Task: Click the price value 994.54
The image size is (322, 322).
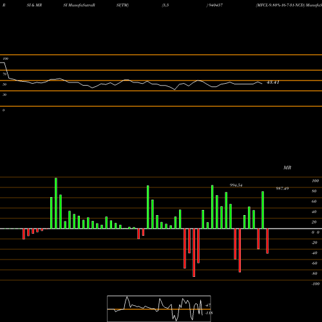Action: [236, 185]
